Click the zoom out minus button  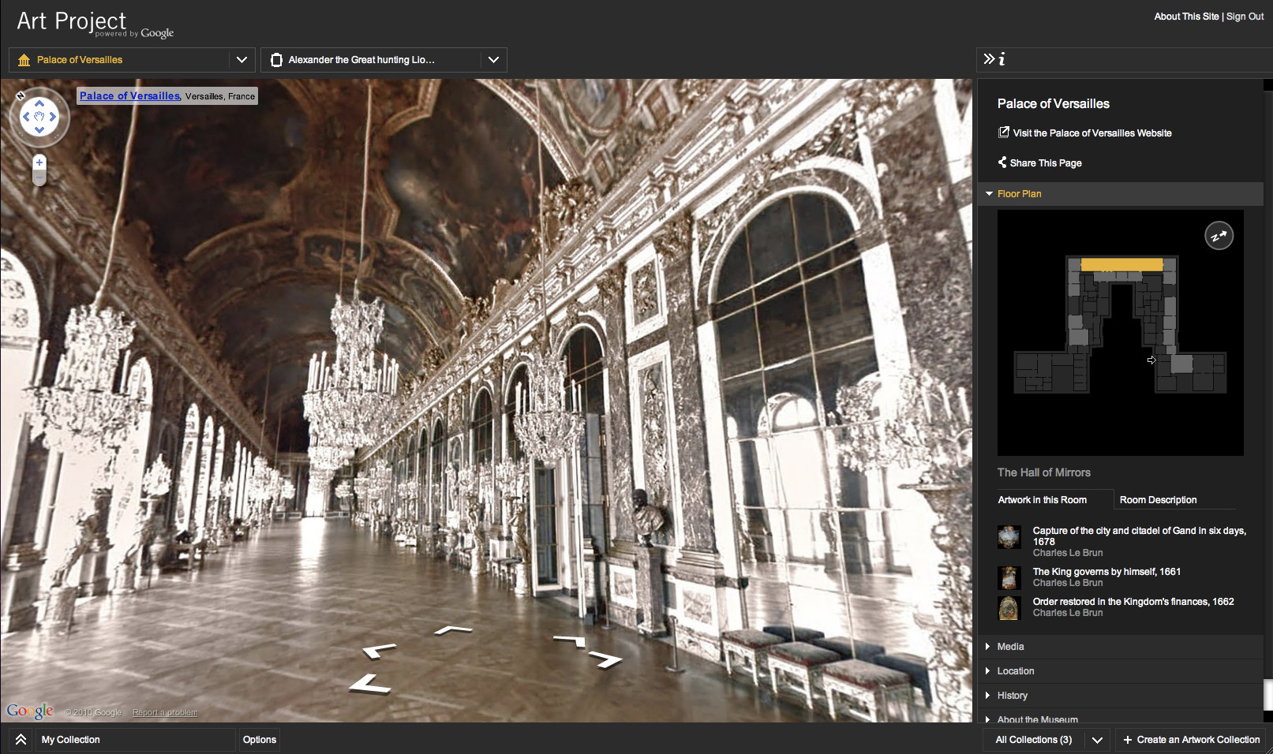coord(39,177)
